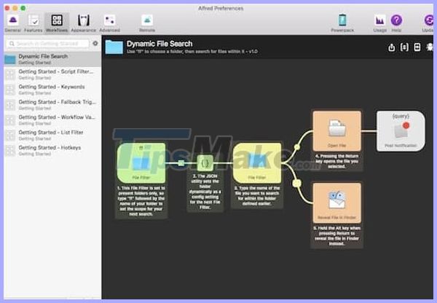The height and width of the screenshot is (303, 437).
Task: Click the workflow description subtitle text
Action: click(x=192, y=52)
